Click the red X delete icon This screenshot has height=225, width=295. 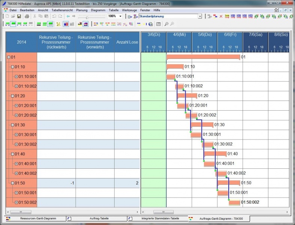point(221,16)
